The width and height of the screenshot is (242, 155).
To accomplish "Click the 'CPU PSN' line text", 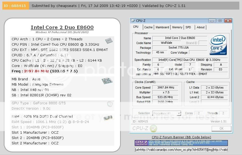I will tap(55, 45).
